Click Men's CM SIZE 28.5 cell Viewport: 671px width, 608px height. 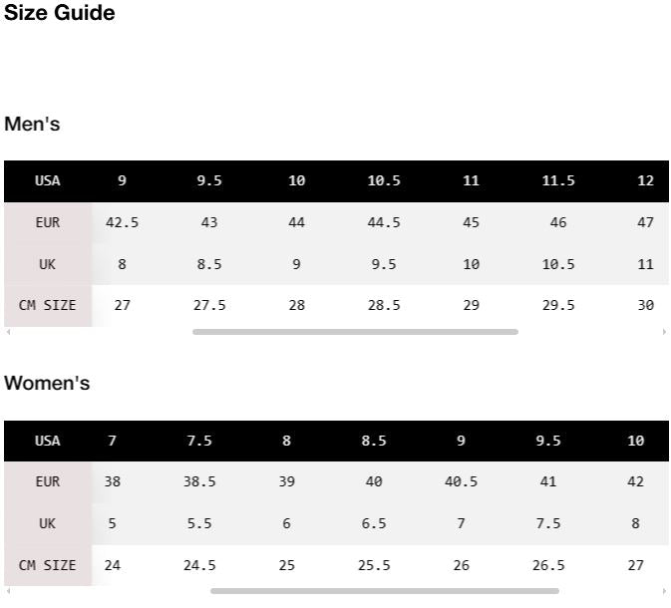pos(384,305)
